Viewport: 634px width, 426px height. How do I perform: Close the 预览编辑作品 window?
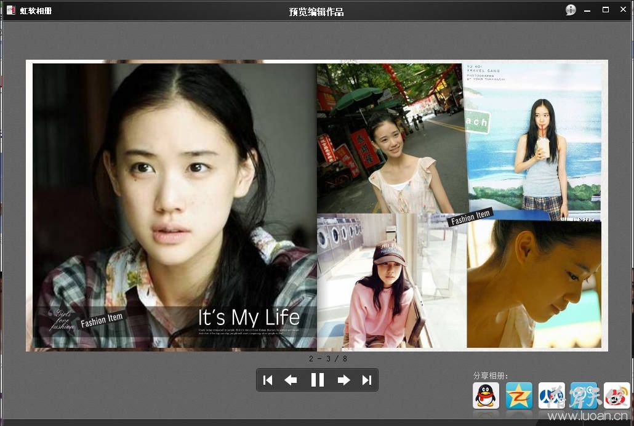[x=623, y=9]
